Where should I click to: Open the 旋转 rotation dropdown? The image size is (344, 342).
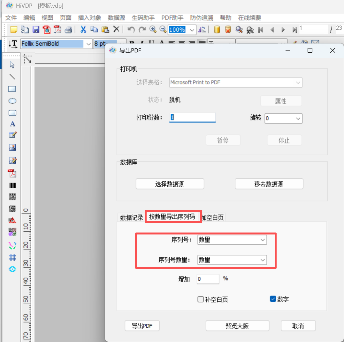[x=283, y=118]
